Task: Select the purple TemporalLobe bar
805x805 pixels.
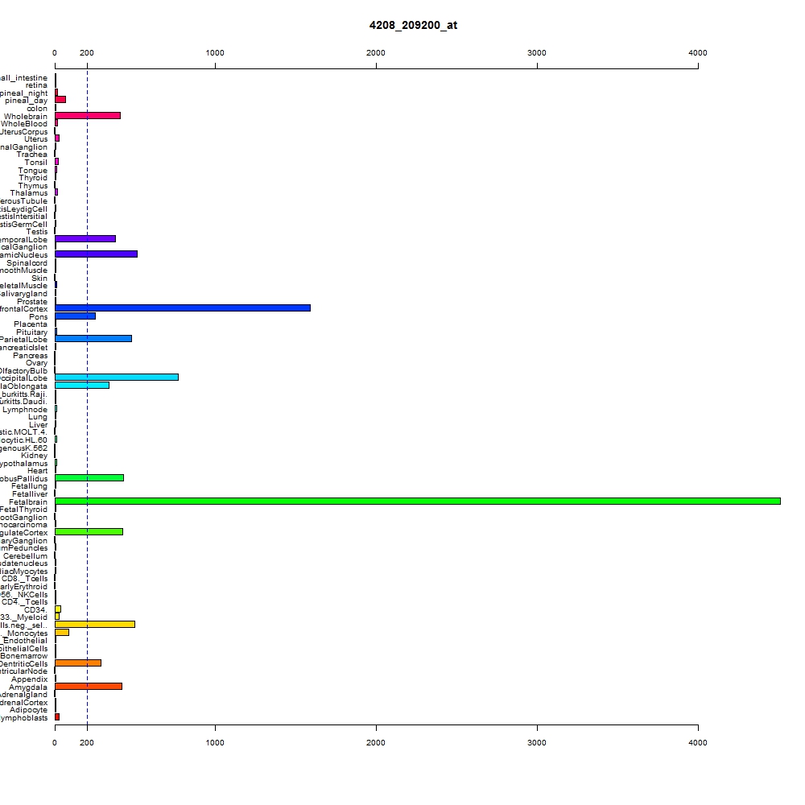Action: (x=85, y=239)
